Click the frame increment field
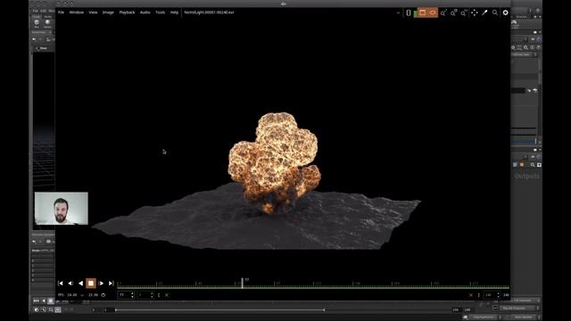 point(144,295)
